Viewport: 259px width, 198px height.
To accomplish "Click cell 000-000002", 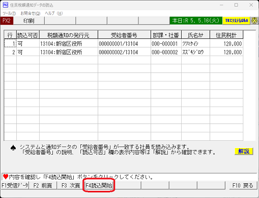I will 166,52.
